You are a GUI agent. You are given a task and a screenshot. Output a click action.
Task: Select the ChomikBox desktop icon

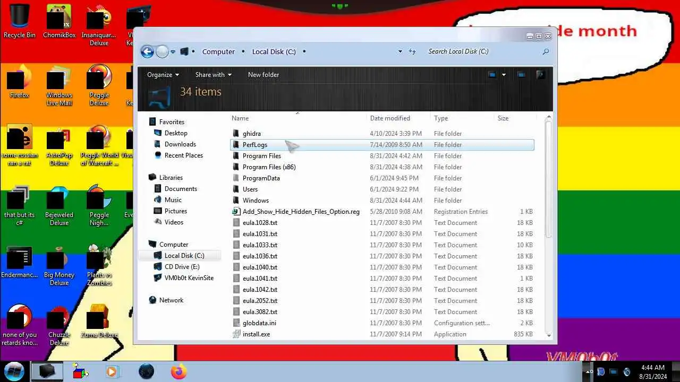[59, 22]
